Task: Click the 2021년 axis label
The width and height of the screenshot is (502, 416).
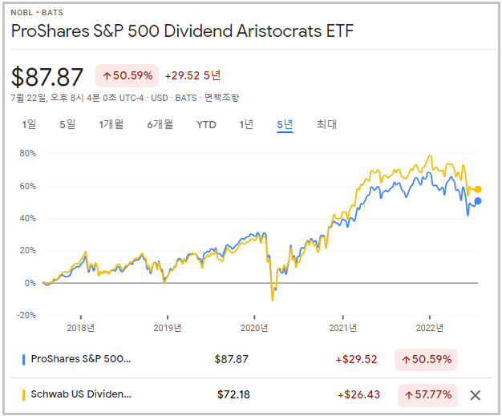Action: [x=343, y=328]
